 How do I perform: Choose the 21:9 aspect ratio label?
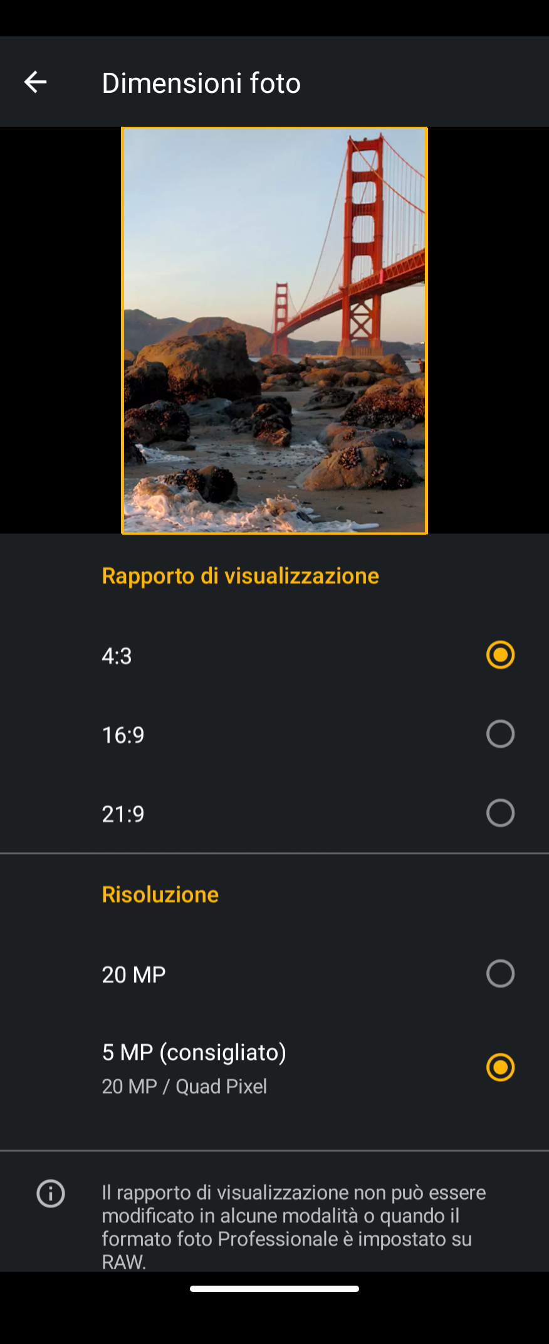click(x=123, y=814)
